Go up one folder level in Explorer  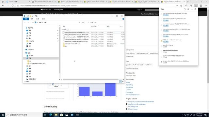click(x=33, y=22)
